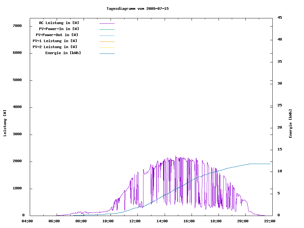Click the right axis title 'Energie [kWh]'
The width and height of the screenshot is (304, 228).
(291, 123)
